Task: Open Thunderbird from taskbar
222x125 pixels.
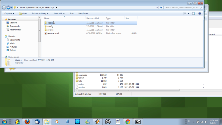Action: pyautogui.click(x=37, y=122)
